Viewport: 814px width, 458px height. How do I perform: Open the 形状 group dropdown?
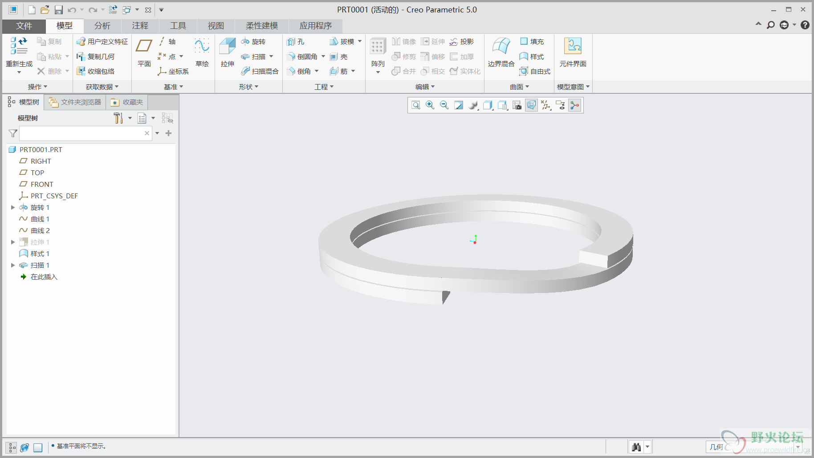[248, 87]
